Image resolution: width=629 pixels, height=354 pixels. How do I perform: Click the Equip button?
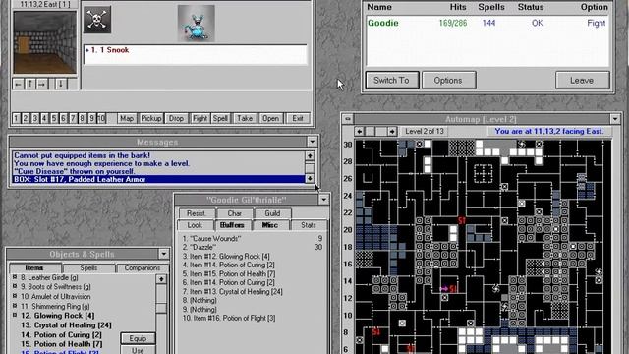[x=138, y=338]
